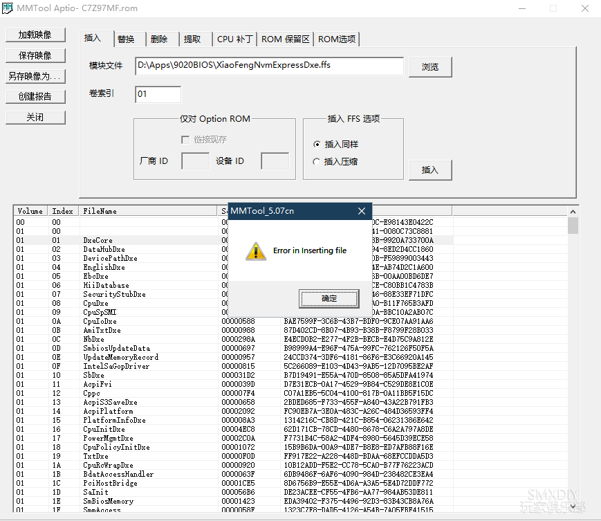The image size is (601, 521).
Task: Click the warning icon in the error dialog
Action: click(x=256, y=251)
